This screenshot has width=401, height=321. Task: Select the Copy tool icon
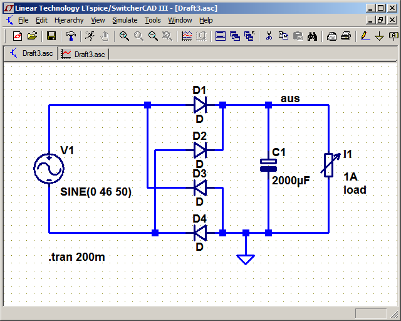[283, 36]
